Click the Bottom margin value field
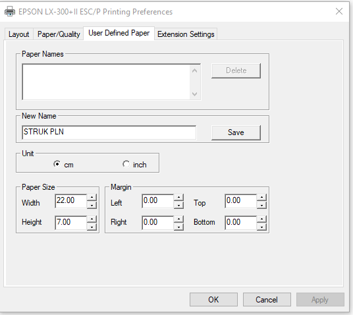 pos(240,223)
